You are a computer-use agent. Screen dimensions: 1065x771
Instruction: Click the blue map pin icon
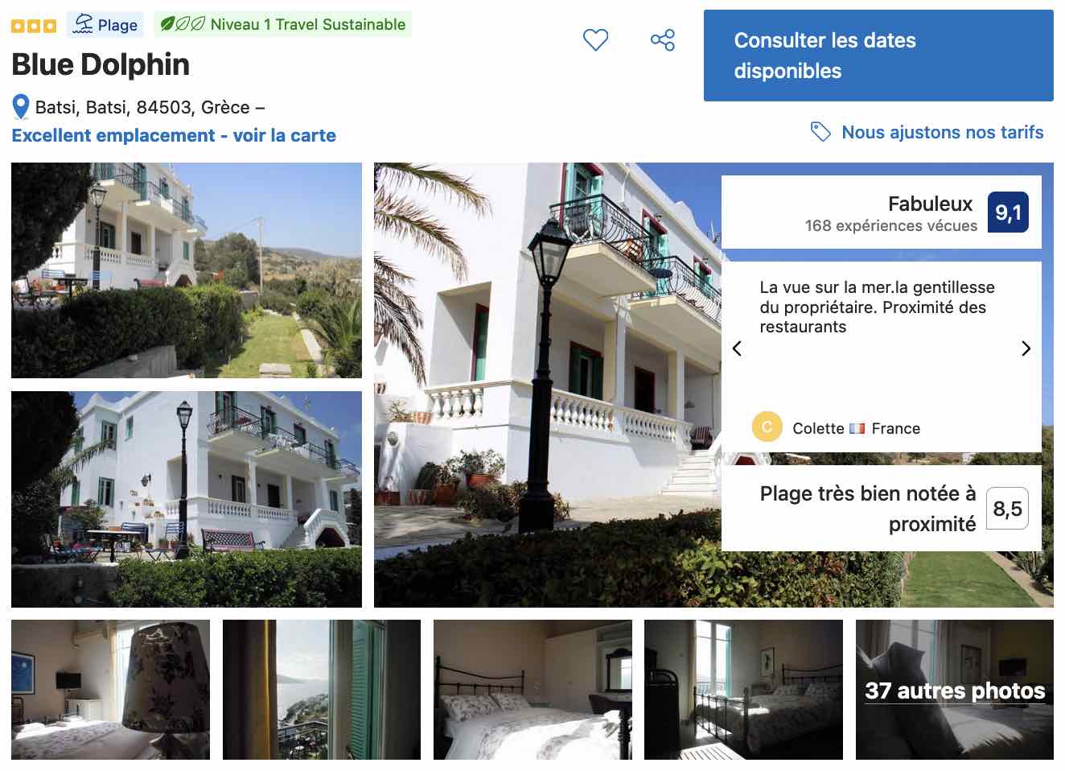pos(21,107)
